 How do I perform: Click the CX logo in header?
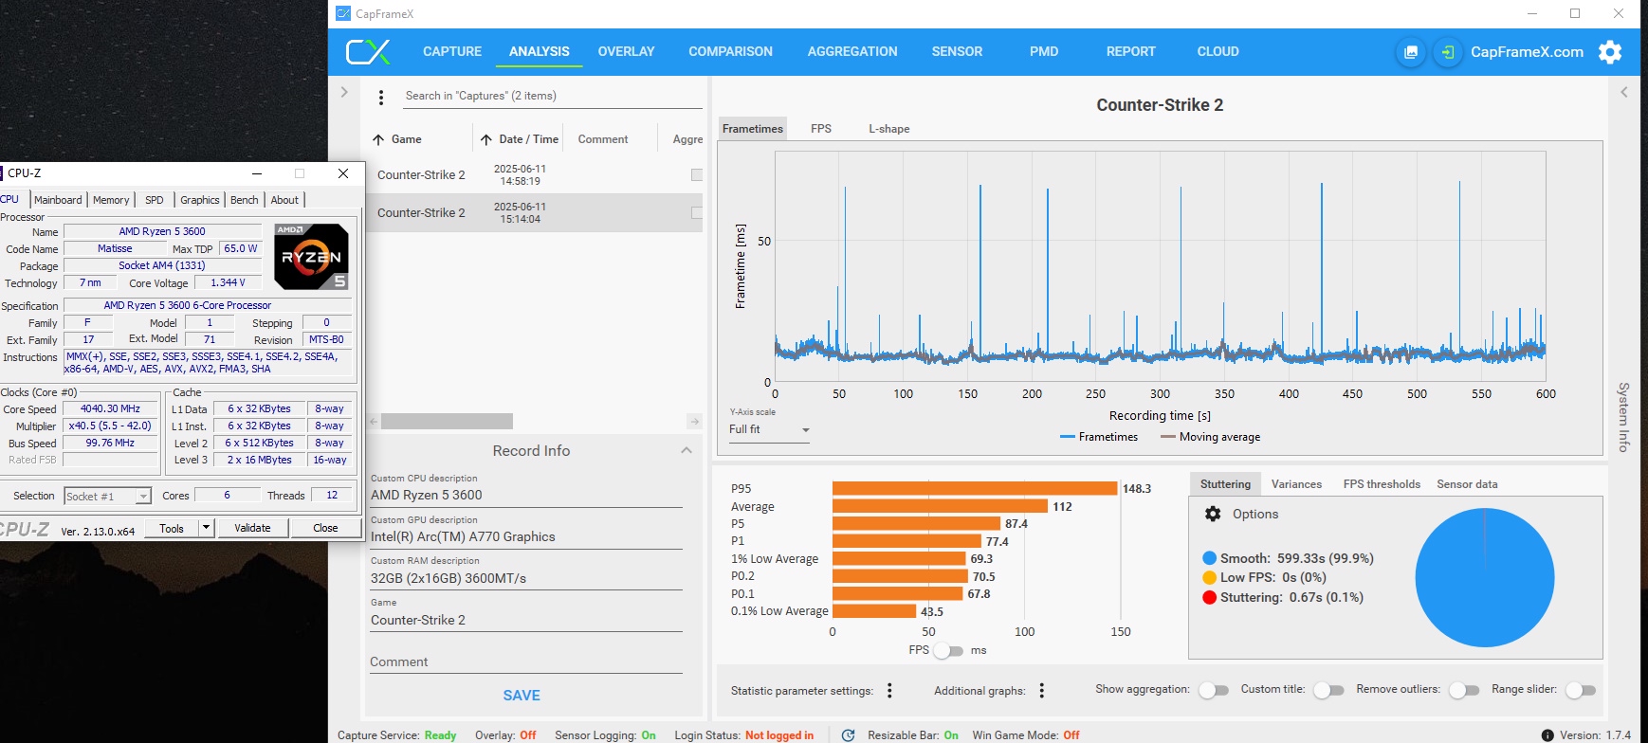click(x=368, y=52)
